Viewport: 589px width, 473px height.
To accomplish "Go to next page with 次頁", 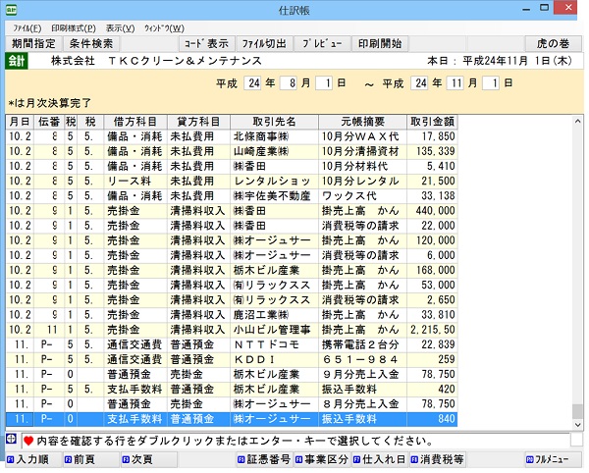I will [x=148, y=459].
